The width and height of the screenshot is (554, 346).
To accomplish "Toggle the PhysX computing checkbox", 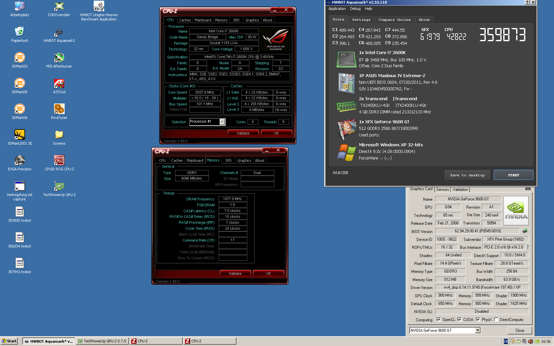I will 478,319.
